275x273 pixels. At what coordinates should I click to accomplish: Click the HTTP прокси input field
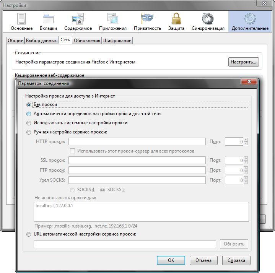137,141
